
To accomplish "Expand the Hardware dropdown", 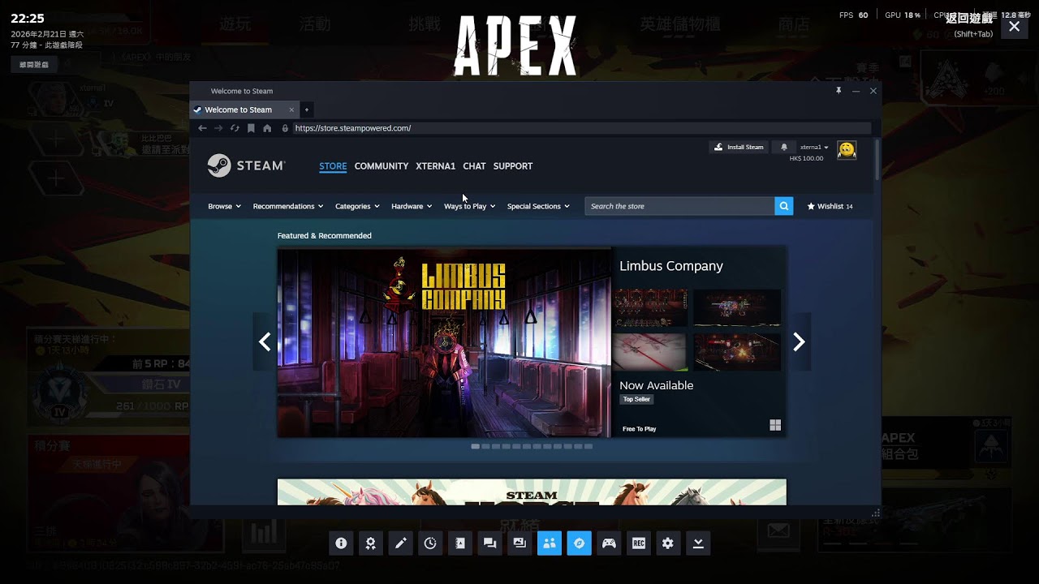I will 412,206.
